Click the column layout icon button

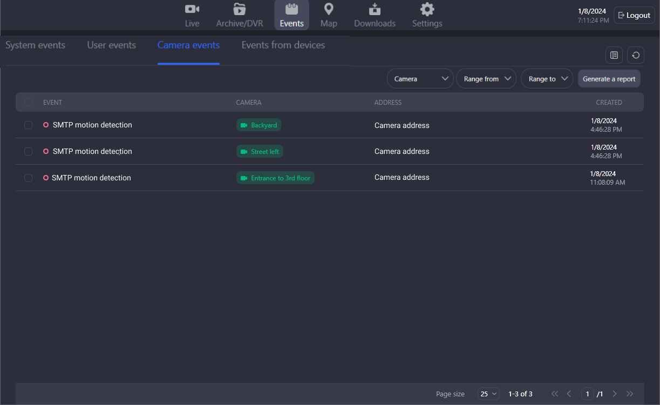tap(614, 55)
